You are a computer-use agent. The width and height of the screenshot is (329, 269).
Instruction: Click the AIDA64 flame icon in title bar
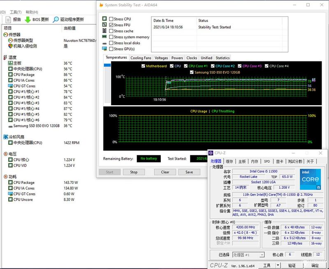pos(101,5)
